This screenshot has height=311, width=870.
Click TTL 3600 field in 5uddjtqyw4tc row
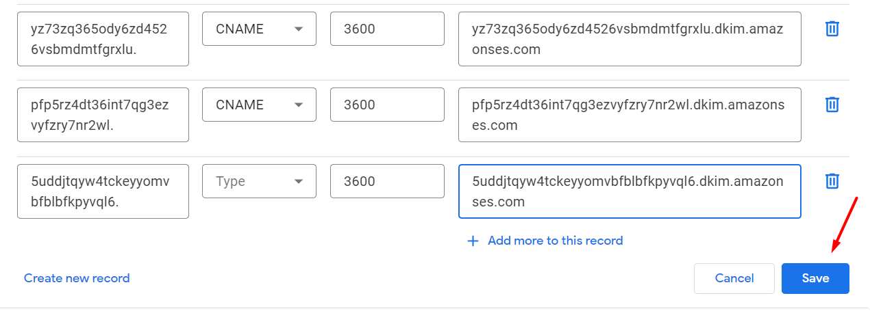[x=387, y=181]
